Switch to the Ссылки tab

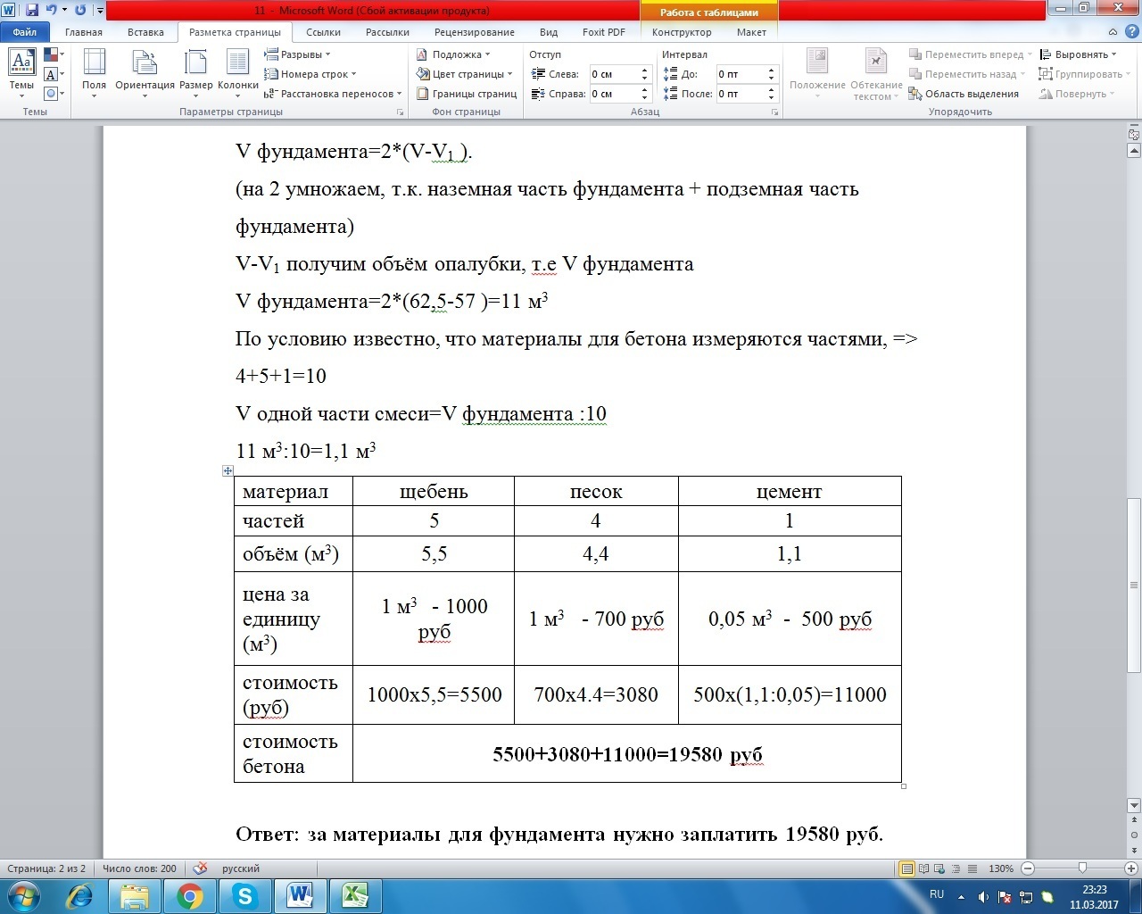tap(323, 32)
